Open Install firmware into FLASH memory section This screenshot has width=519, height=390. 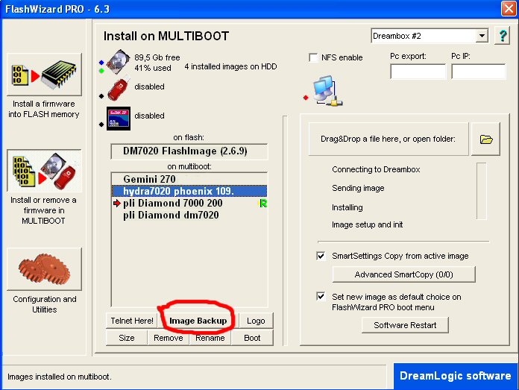[x=44, y=75]
